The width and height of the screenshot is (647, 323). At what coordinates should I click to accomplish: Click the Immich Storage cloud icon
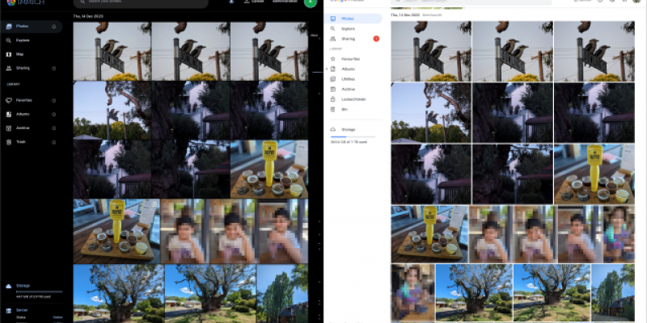pyautogui.click(x=9, y=286)
